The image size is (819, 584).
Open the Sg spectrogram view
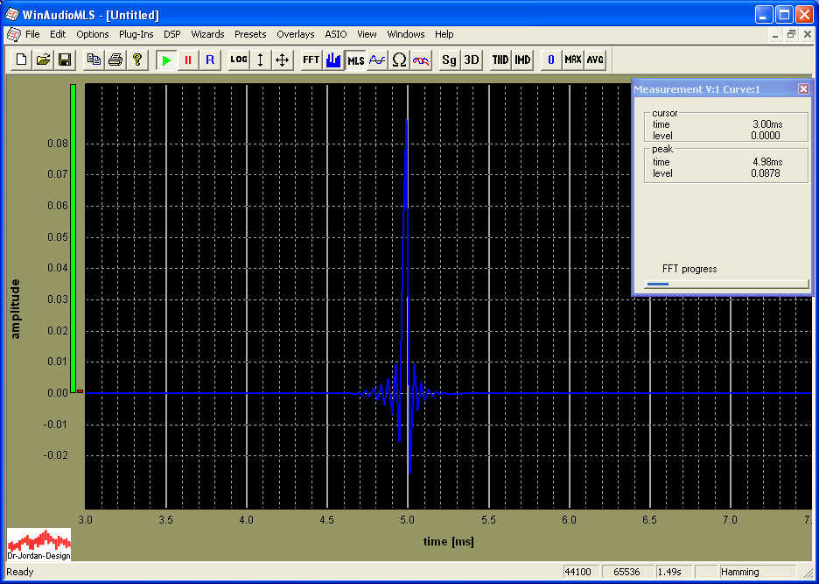point(449,60)
